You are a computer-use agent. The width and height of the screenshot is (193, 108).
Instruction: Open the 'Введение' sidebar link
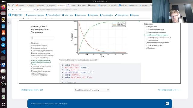point(35,43)
